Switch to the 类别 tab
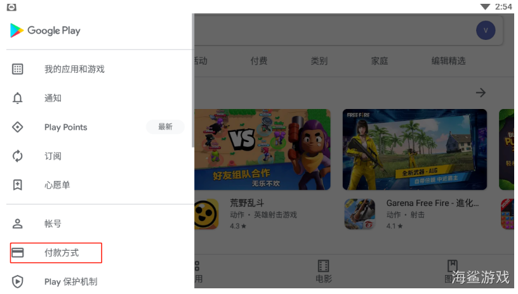Image resolution: width=518 pixels, height=294 pixels. point(319,61)
